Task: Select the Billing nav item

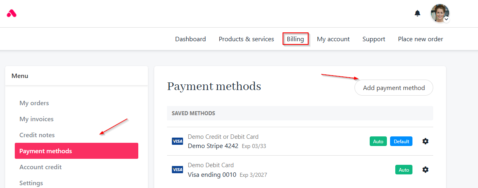Action: (x=295, y=39)
